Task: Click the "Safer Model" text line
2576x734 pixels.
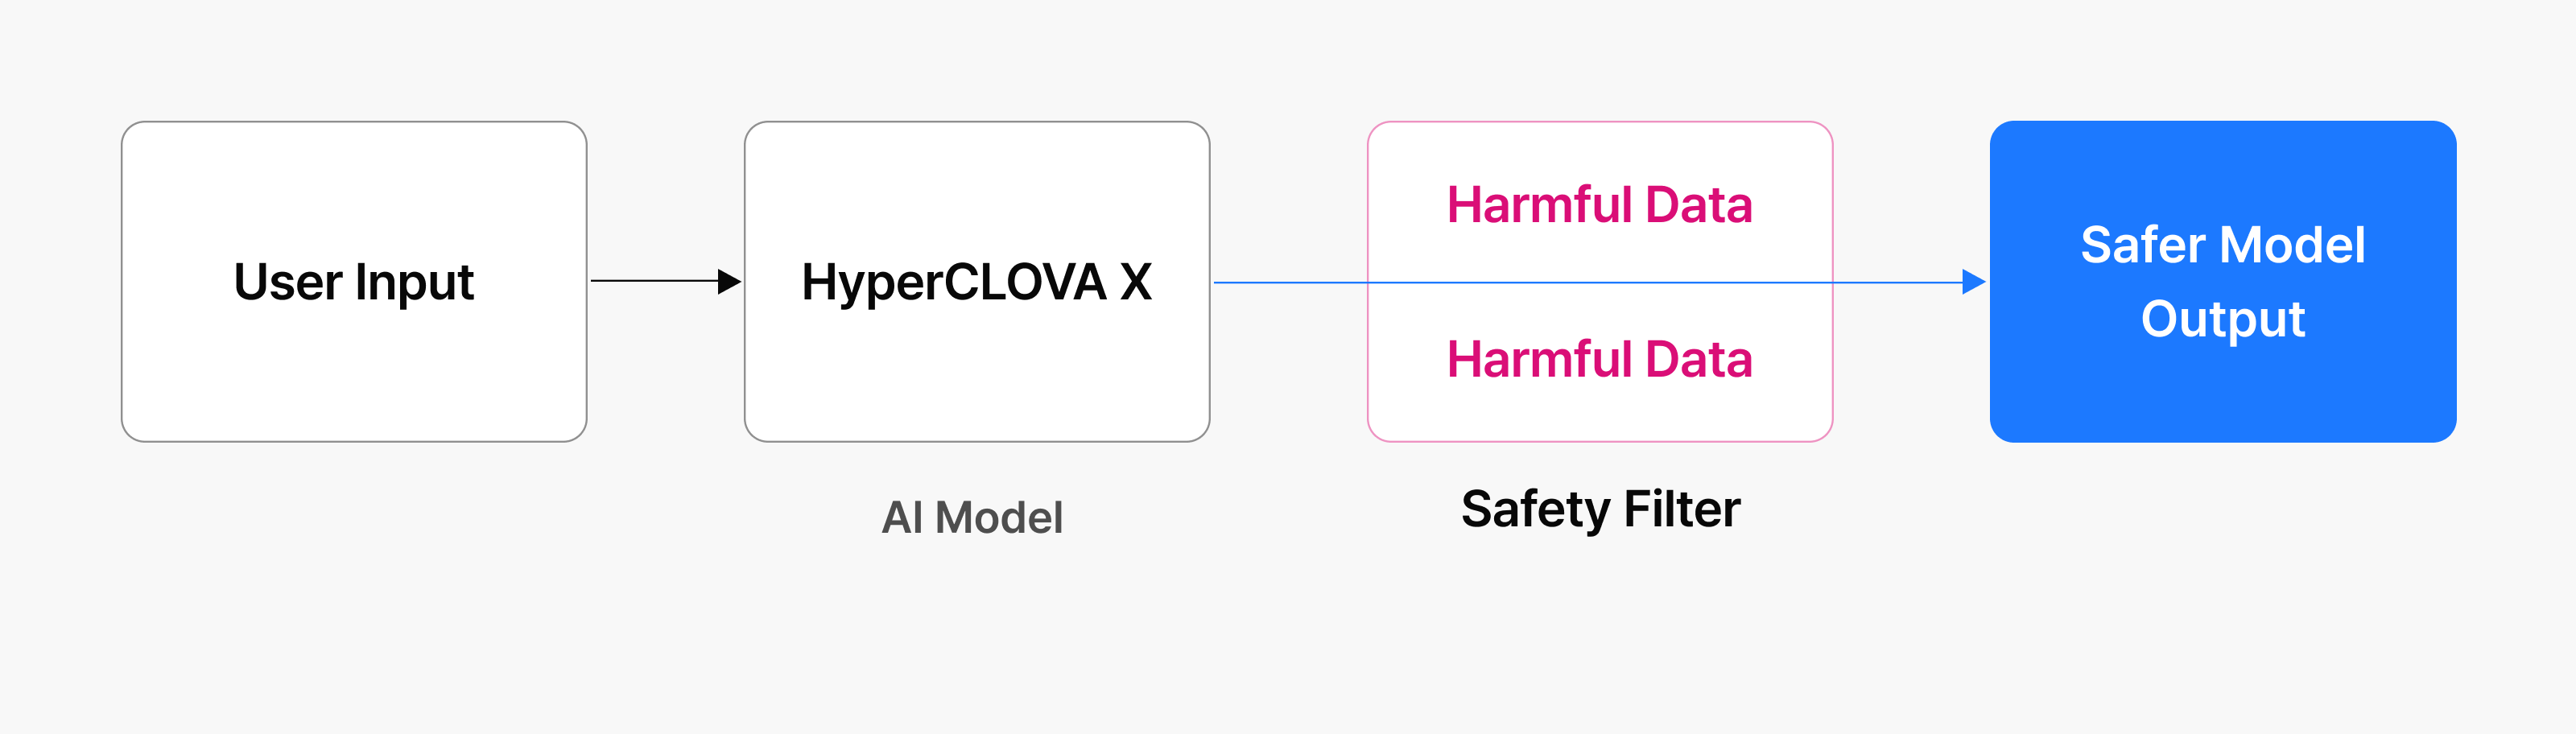Action: tap(2223, 245)
